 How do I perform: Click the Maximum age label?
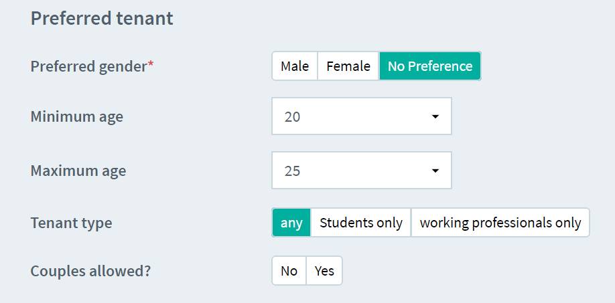78,171
